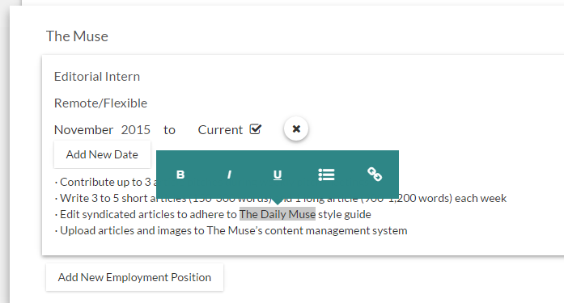The image size is (564, 303).
Task: Change the 2015 year field
Action: tap(136, 129)
